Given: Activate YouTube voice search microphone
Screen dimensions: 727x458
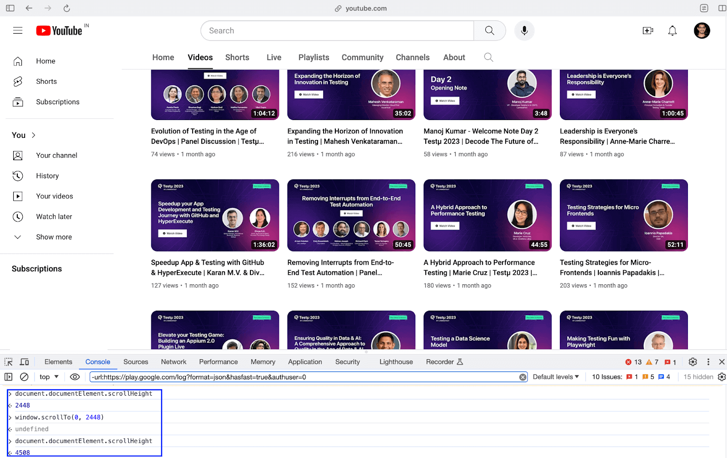Looking at the screenshot, I should click(524, 30).
